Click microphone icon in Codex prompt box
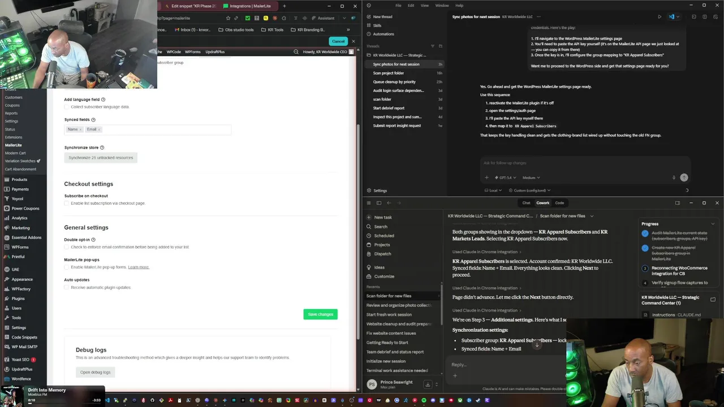The image size is (724, 407). (674, 177)
